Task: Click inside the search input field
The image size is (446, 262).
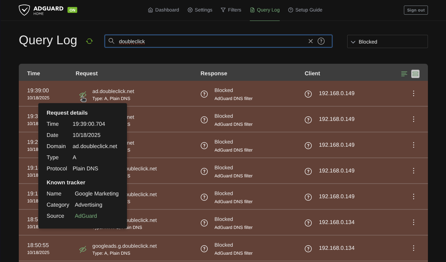Action: click(x=209, y=41)
